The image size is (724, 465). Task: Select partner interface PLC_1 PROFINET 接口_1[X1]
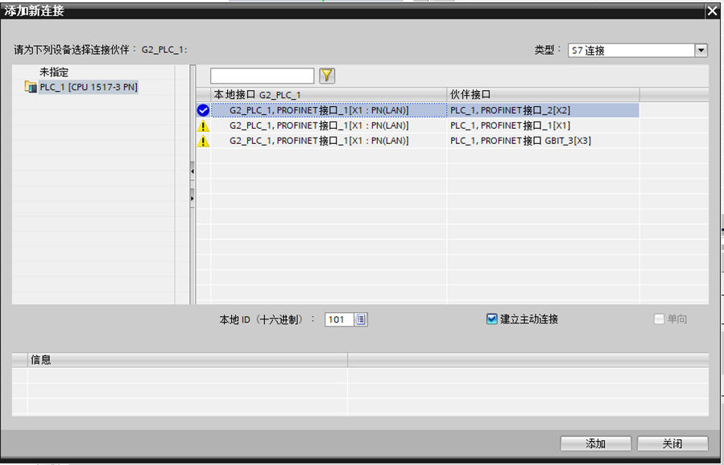click(511, 126)
